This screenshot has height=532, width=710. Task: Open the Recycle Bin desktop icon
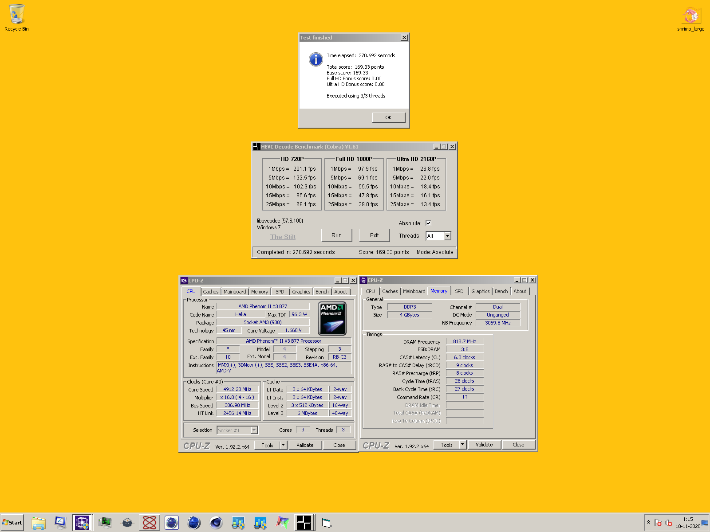click(16, 18)
